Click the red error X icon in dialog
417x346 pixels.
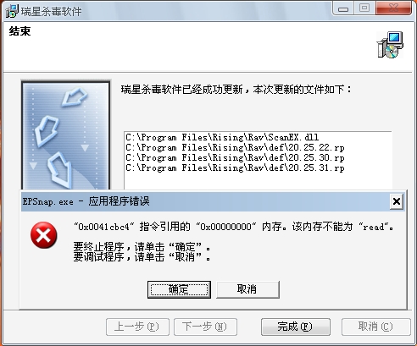tap(44, 235)
